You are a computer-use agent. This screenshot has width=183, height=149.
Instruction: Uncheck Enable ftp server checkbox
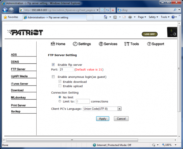click(x=53, y=65)
